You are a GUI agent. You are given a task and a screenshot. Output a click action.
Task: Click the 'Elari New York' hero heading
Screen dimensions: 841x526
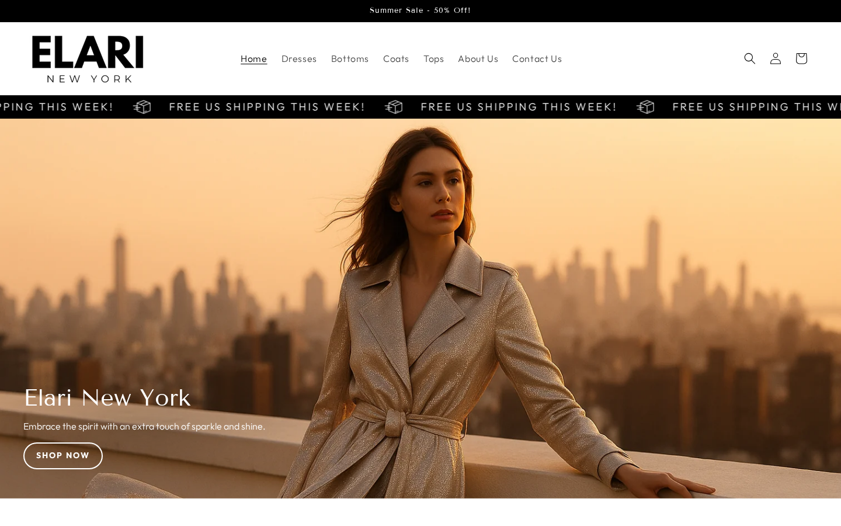[107, 398]
